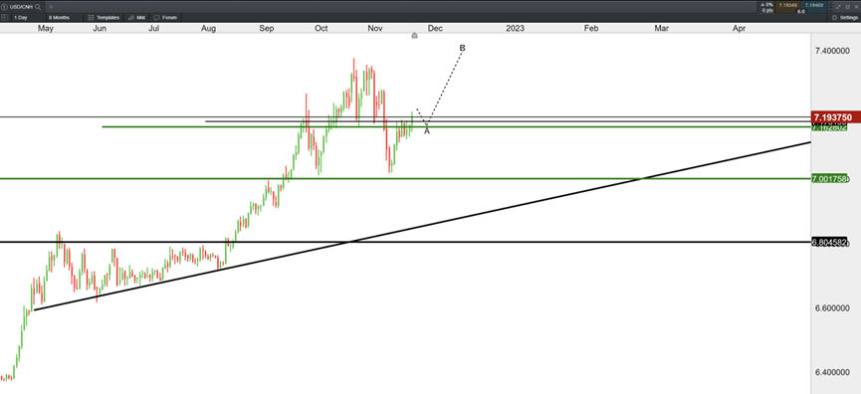Click the point B annotation label
The image size is (861, 394).
tap(462, 49)
